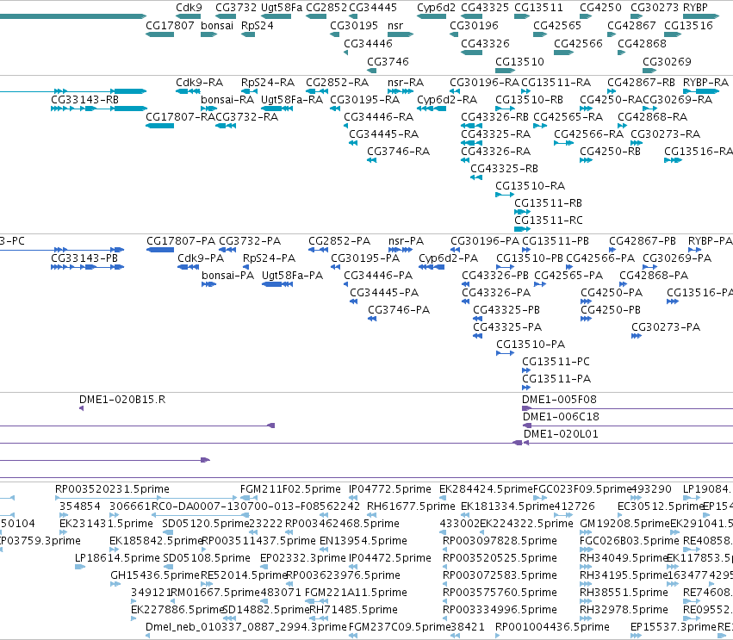This screenshot has width=733, height=640.
Task: Select transcript 'CG13510-RA'
Action: pos(530,186)
